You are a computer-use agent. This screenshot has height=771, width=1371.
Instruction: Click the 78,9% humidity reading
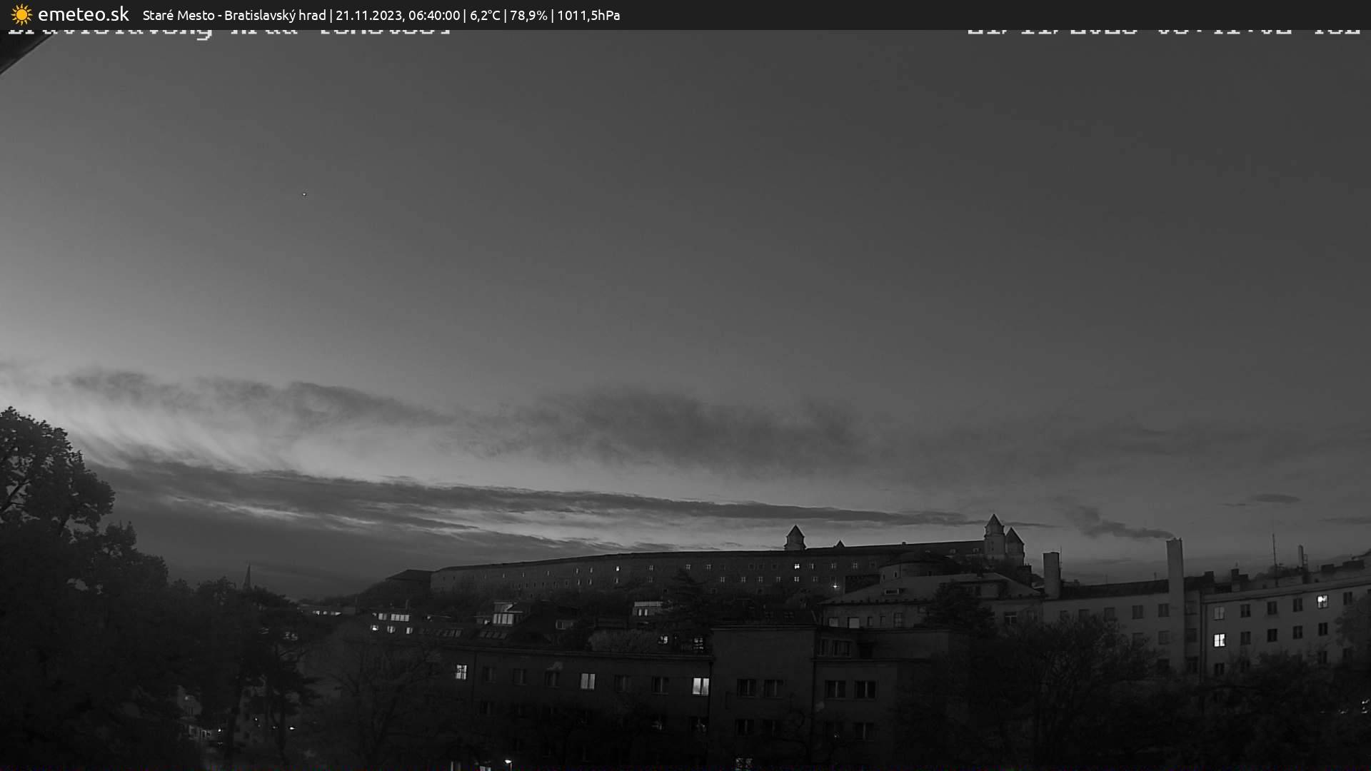(x=528, y=15)
